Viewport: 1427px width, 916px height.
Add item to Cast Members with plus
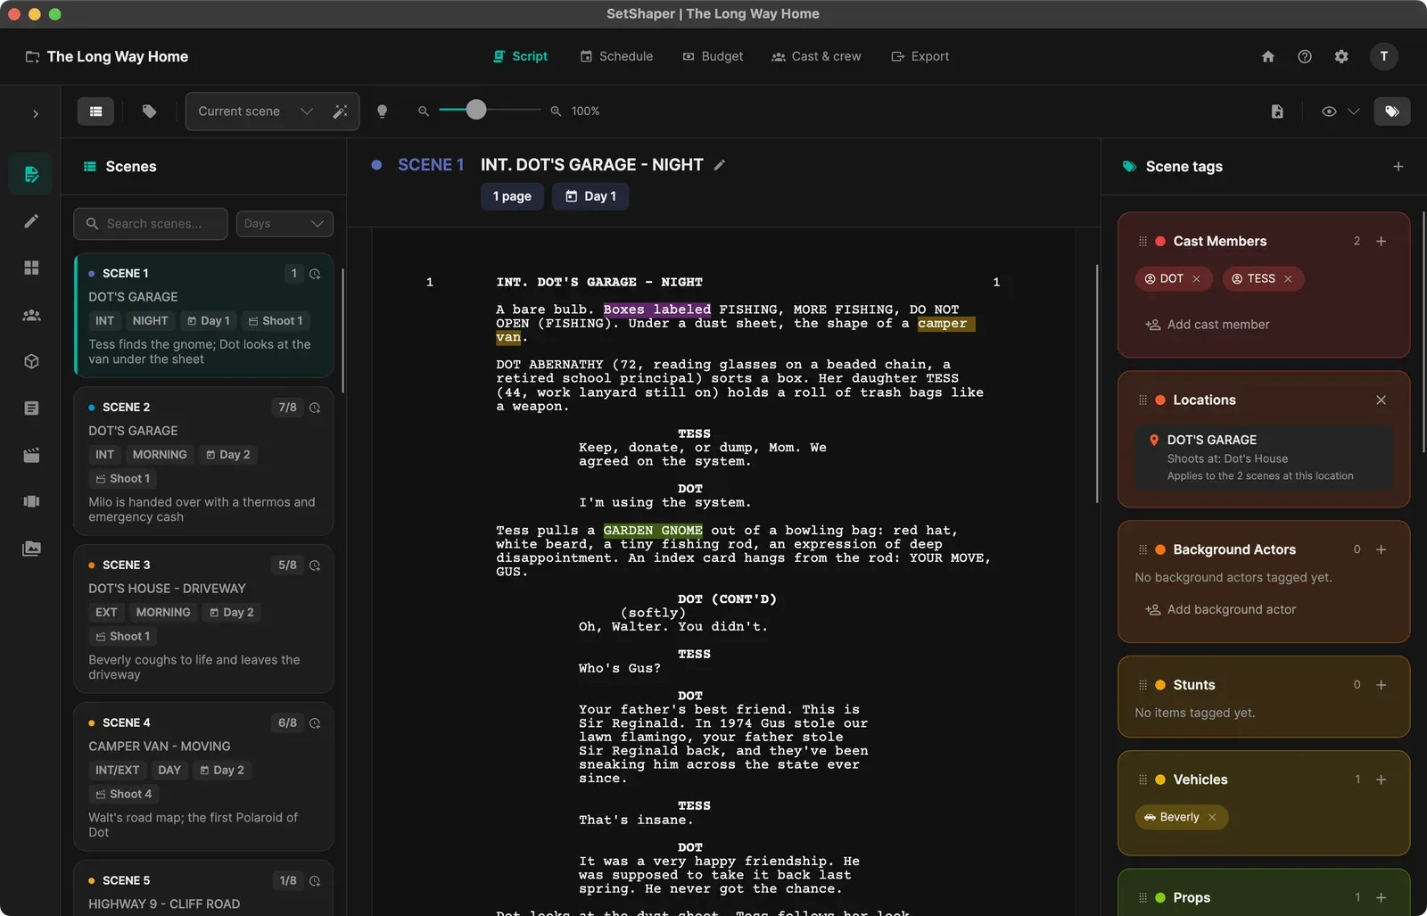tap(1381, 242)
